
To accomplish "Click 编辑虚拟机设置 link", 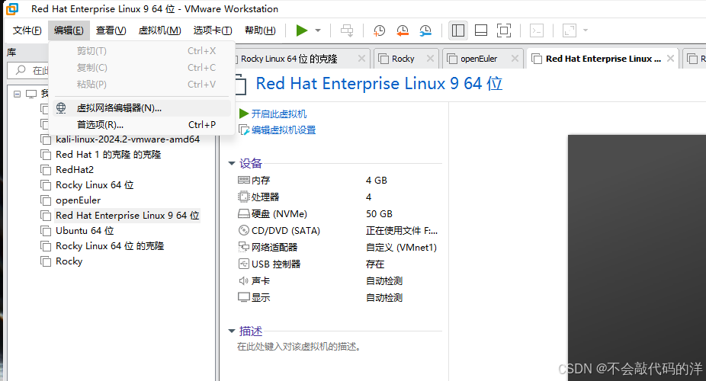I will point(283,130).
